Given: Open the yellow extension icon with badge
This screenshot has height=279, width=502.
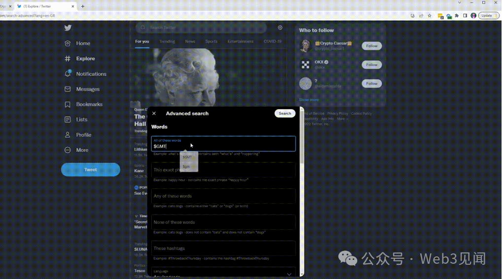Looking at the screenshot, I should [441, 16].
